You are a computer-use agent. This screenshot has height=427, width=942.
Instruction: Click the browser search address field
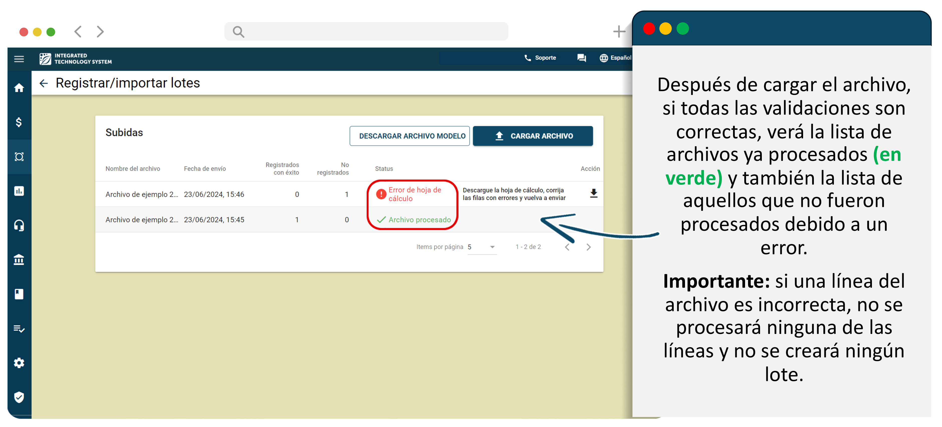point(366,32)
